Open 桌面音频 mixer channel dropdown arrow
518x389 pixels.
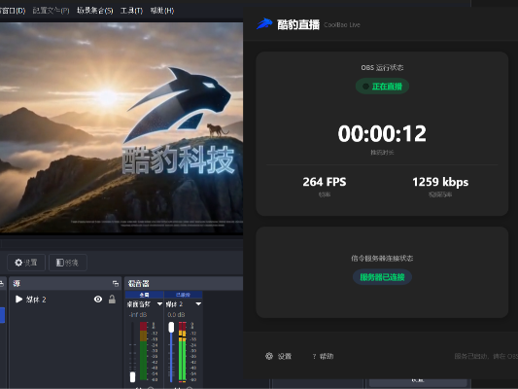point(159,303)
